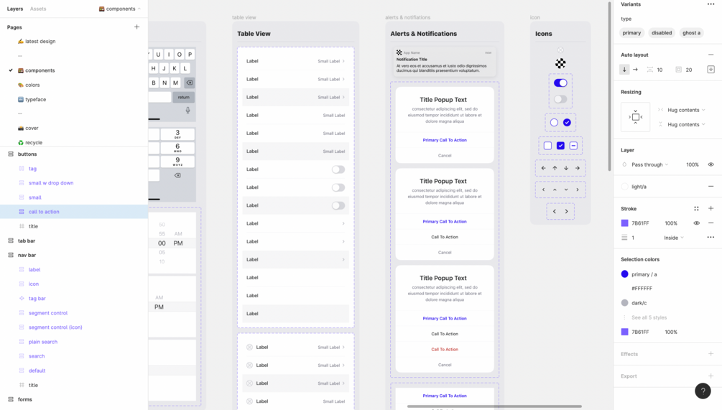
Task: Collapse the nav bar frame layer
Action: [11, 255]
